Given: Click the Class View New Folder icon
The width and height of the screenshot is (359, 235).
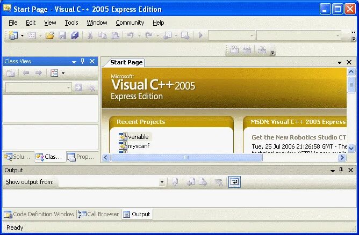Looking at the screenshot, I should pos(11,73).
